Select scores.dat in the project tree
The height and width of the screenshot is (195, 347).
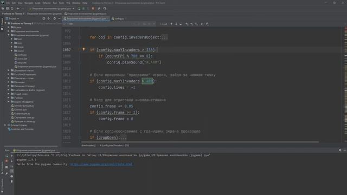[x=21, y=59]
